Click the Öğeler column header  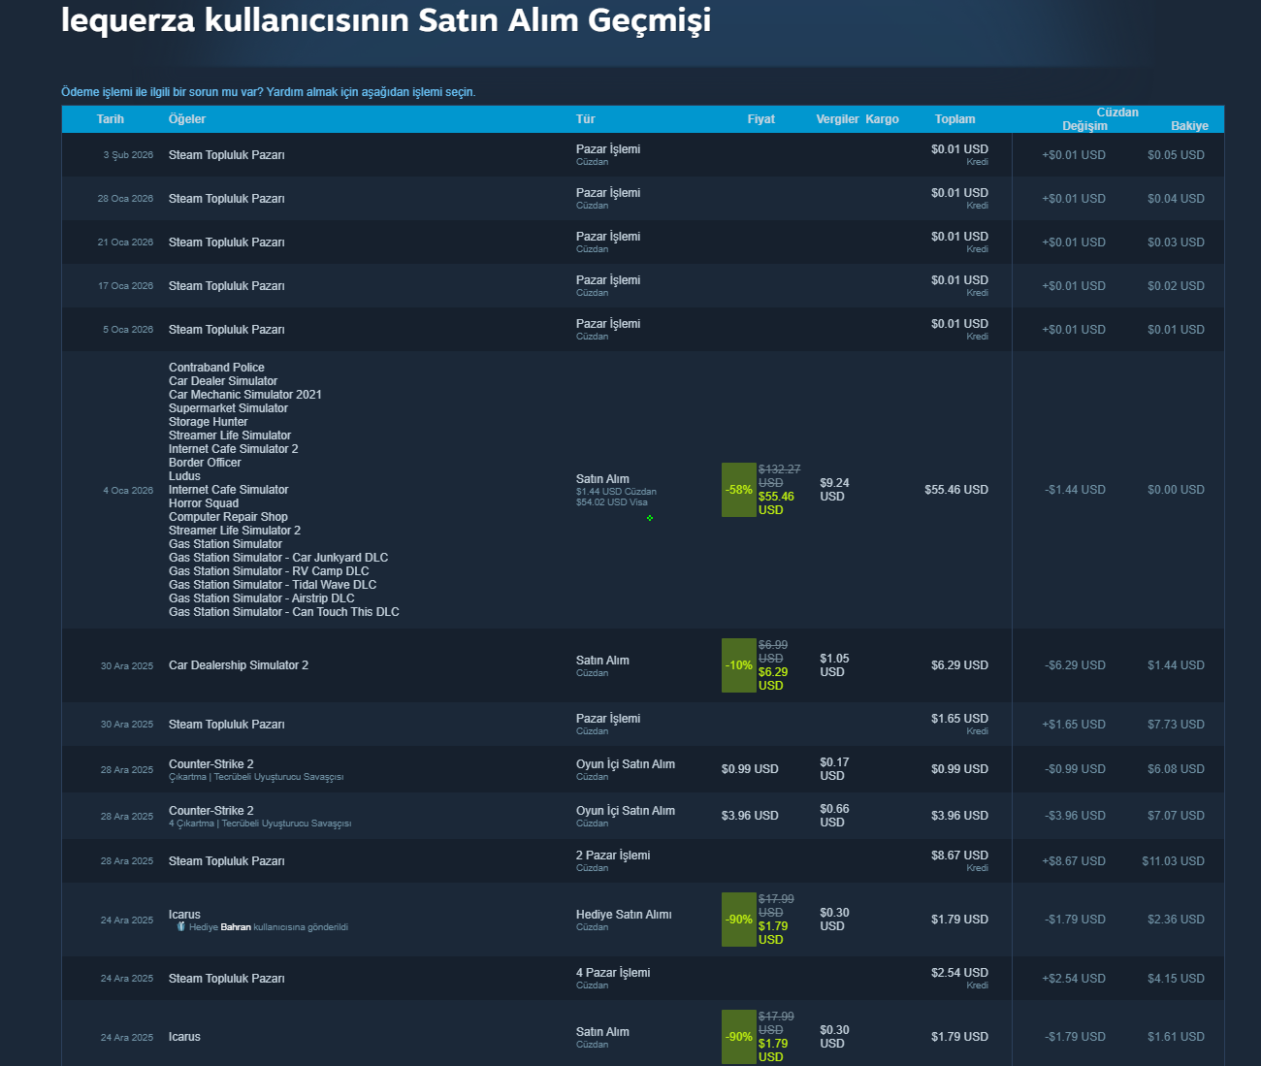[x=187, y=119]
